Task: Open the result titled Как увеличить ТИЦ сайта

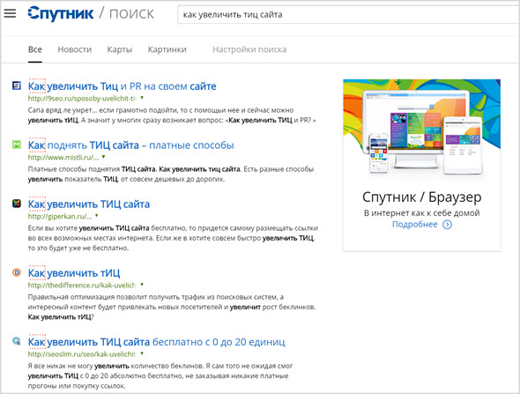Action: tap(89, 204)
